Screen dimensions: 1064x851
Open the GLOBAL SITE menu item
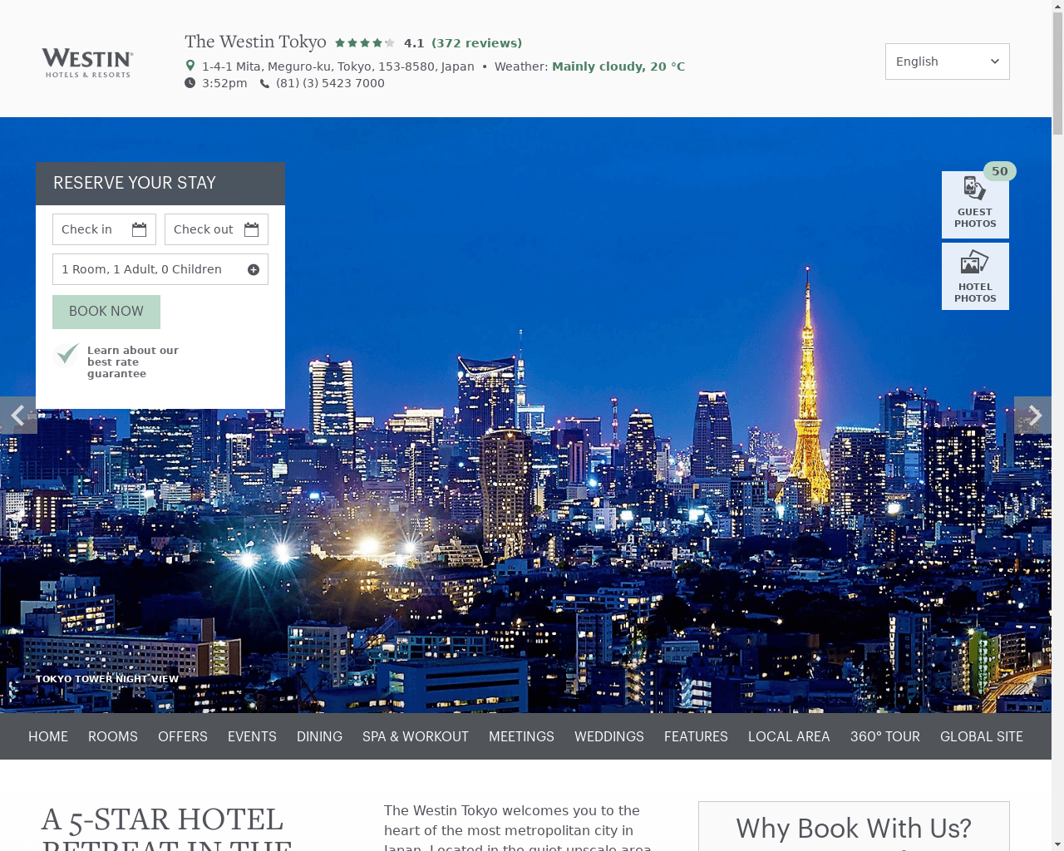(x=982, y=736)
